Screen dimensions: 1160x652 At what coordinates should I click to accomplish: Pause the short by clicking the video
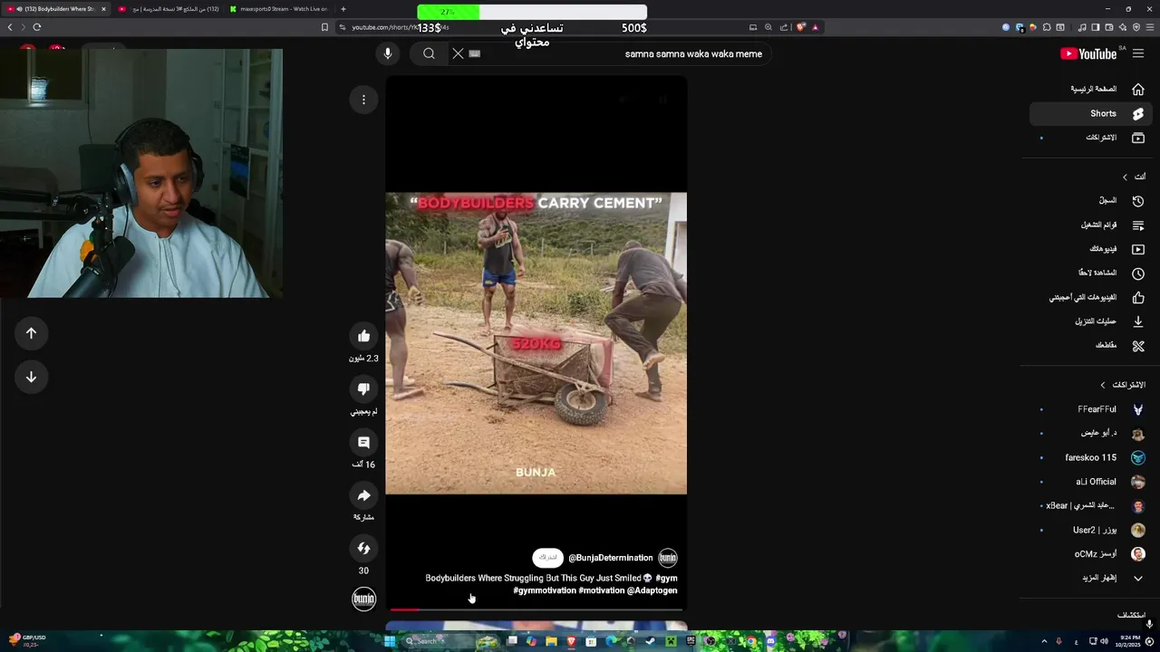pyautogui.click(x=536, y=343)
